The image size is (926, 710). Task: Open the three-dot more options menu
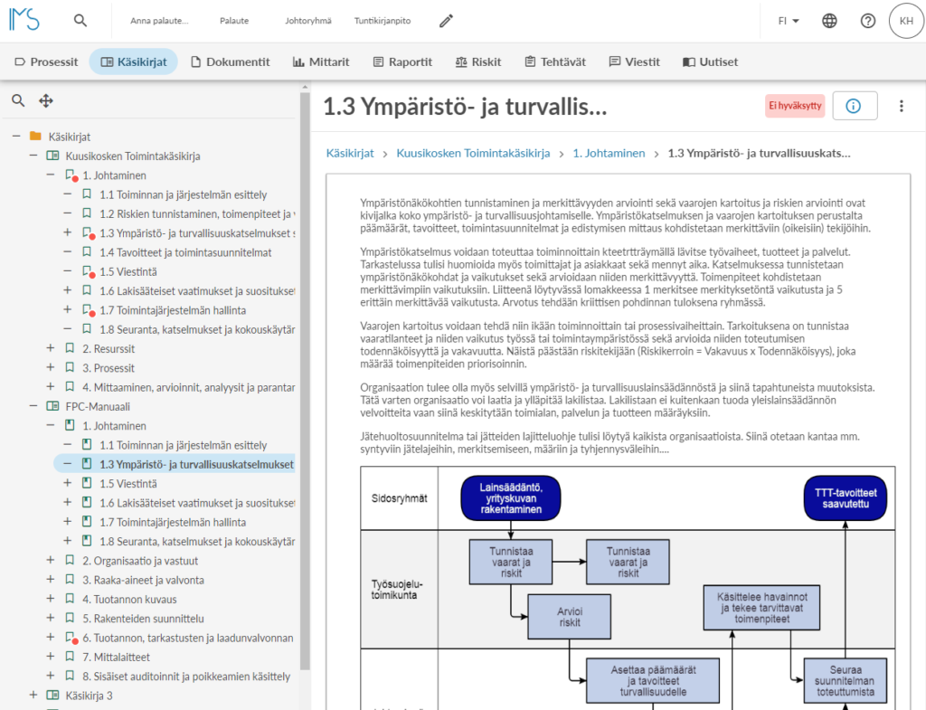[901, 107]
